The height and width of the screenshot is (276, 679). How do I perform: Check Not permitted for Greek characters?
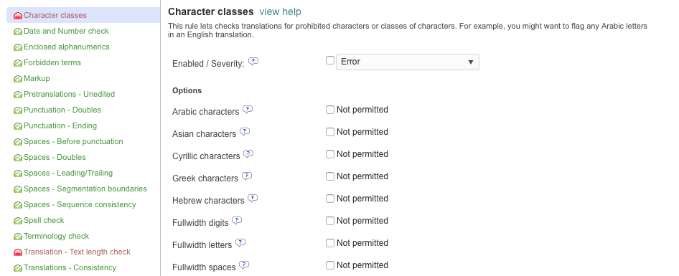330,176
